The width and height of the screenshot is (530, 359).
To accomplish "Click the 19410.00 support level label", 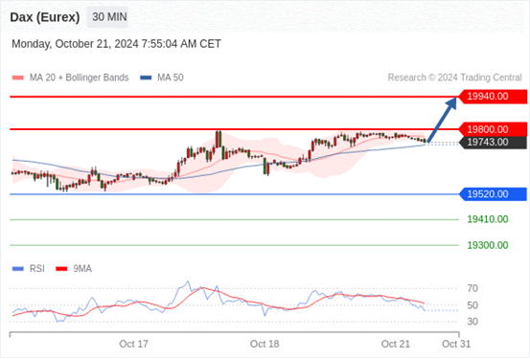I will tap(488, 219).
